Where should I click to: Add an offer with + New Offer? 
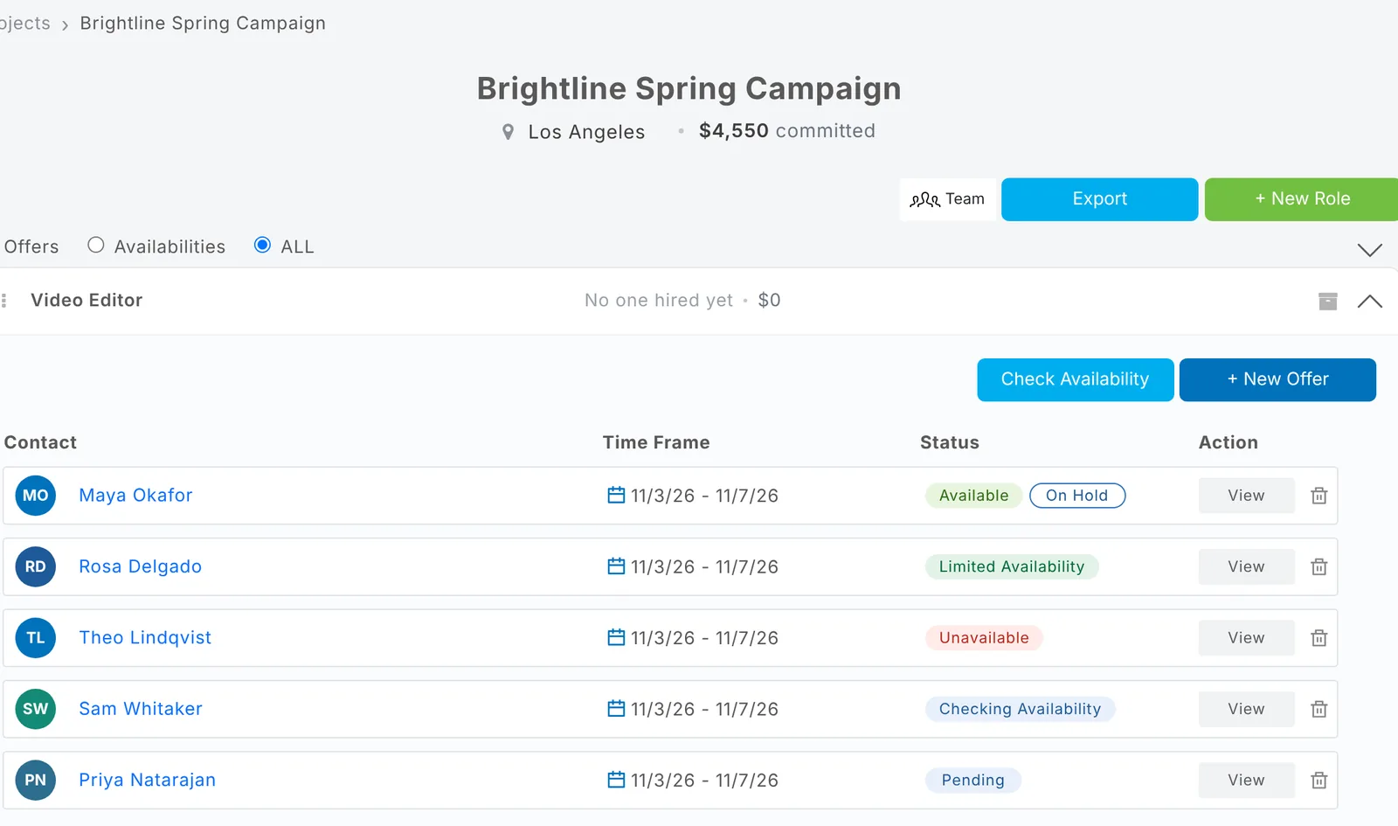pos(1277,379)
